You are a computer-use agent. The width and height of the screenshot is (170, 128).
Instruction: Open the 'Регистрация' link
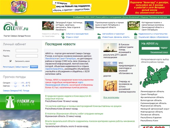pos(8,67)
